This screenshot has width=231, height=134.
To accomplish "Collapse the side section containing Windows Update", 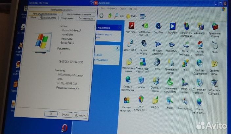I will [118, 48].
